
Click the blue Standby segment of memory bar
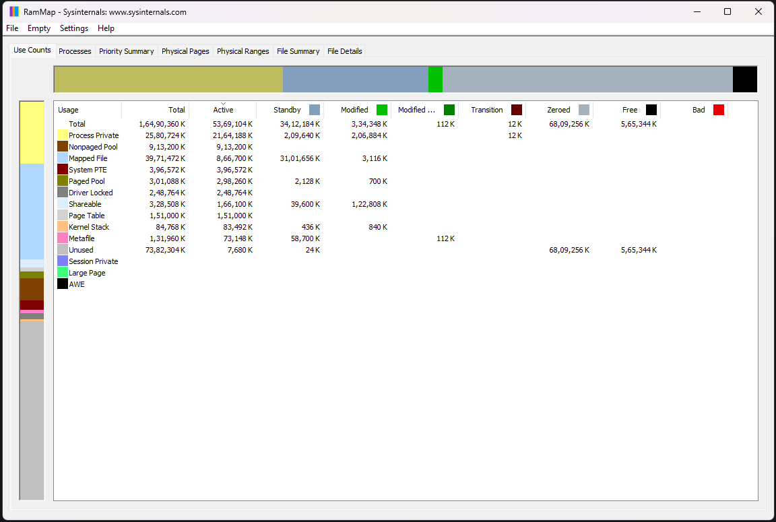[356, 79]
